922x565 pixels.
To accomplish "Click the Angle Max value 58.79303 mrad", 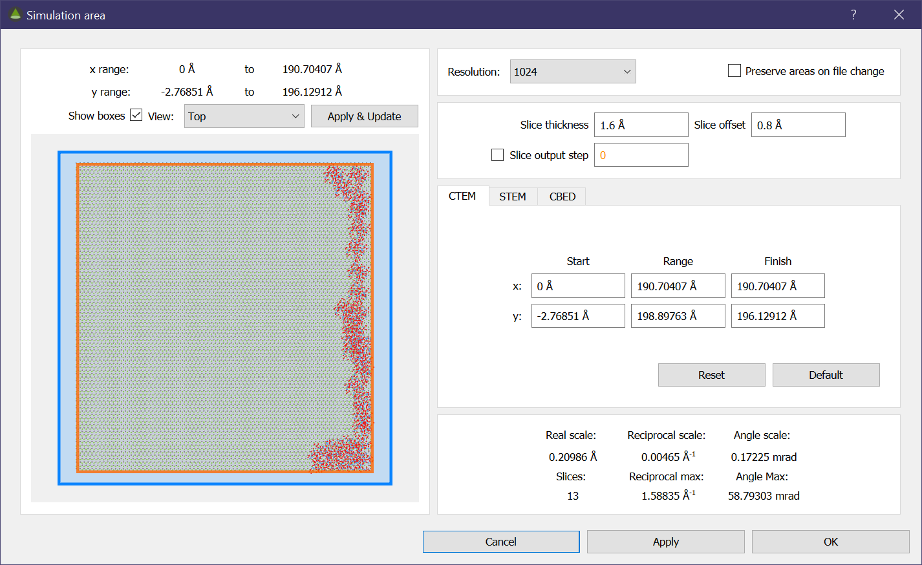I will click(x=764, y=496).
